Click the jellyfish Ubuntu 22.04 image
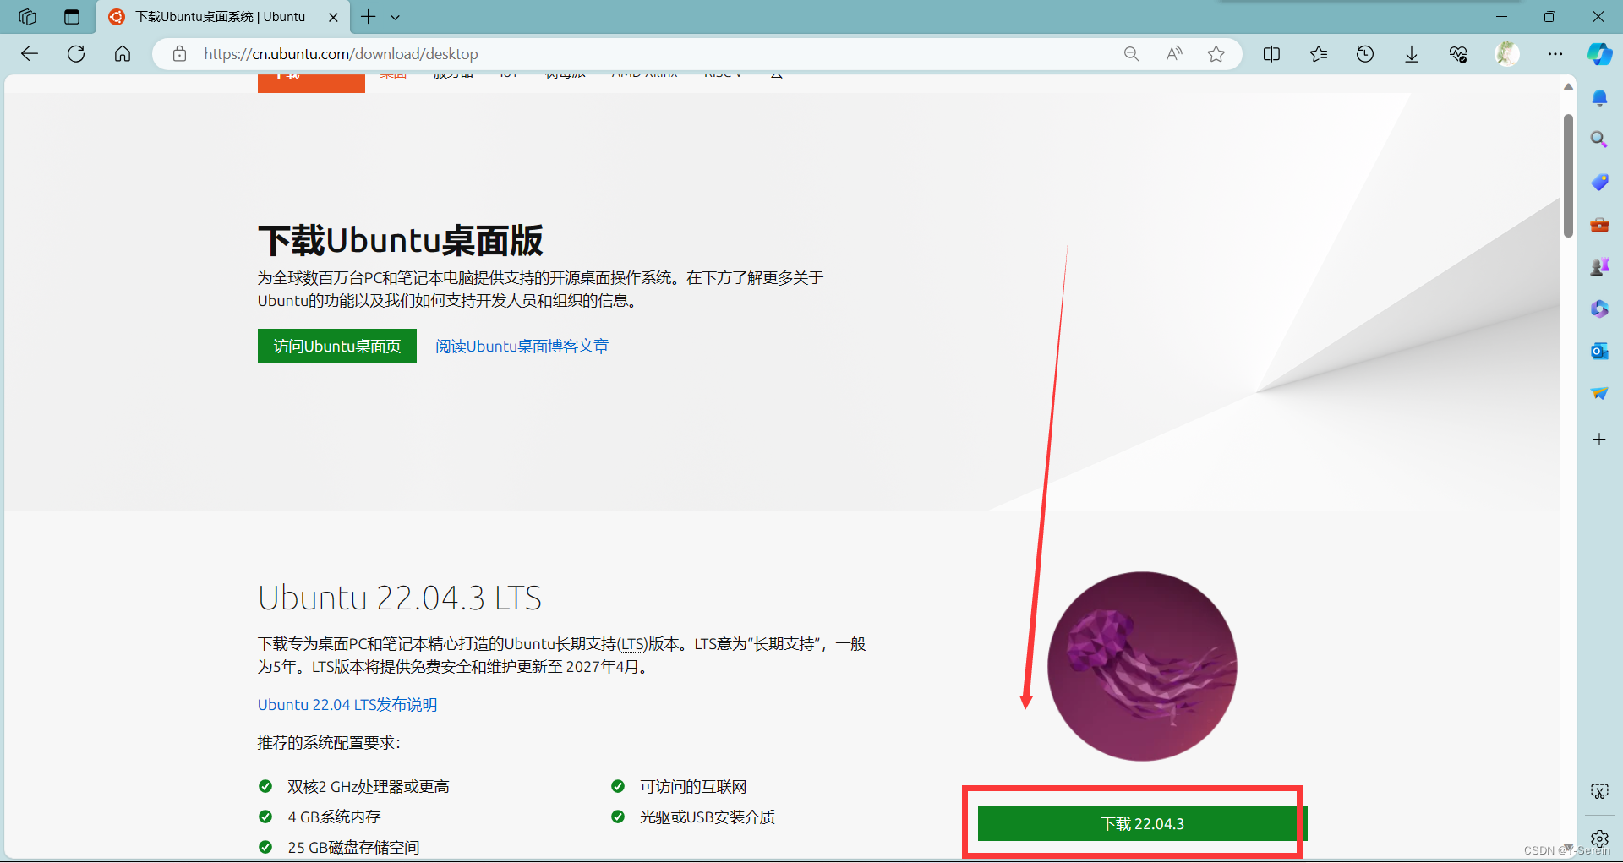1623x863 pixels. click(x=1142, y=666)
